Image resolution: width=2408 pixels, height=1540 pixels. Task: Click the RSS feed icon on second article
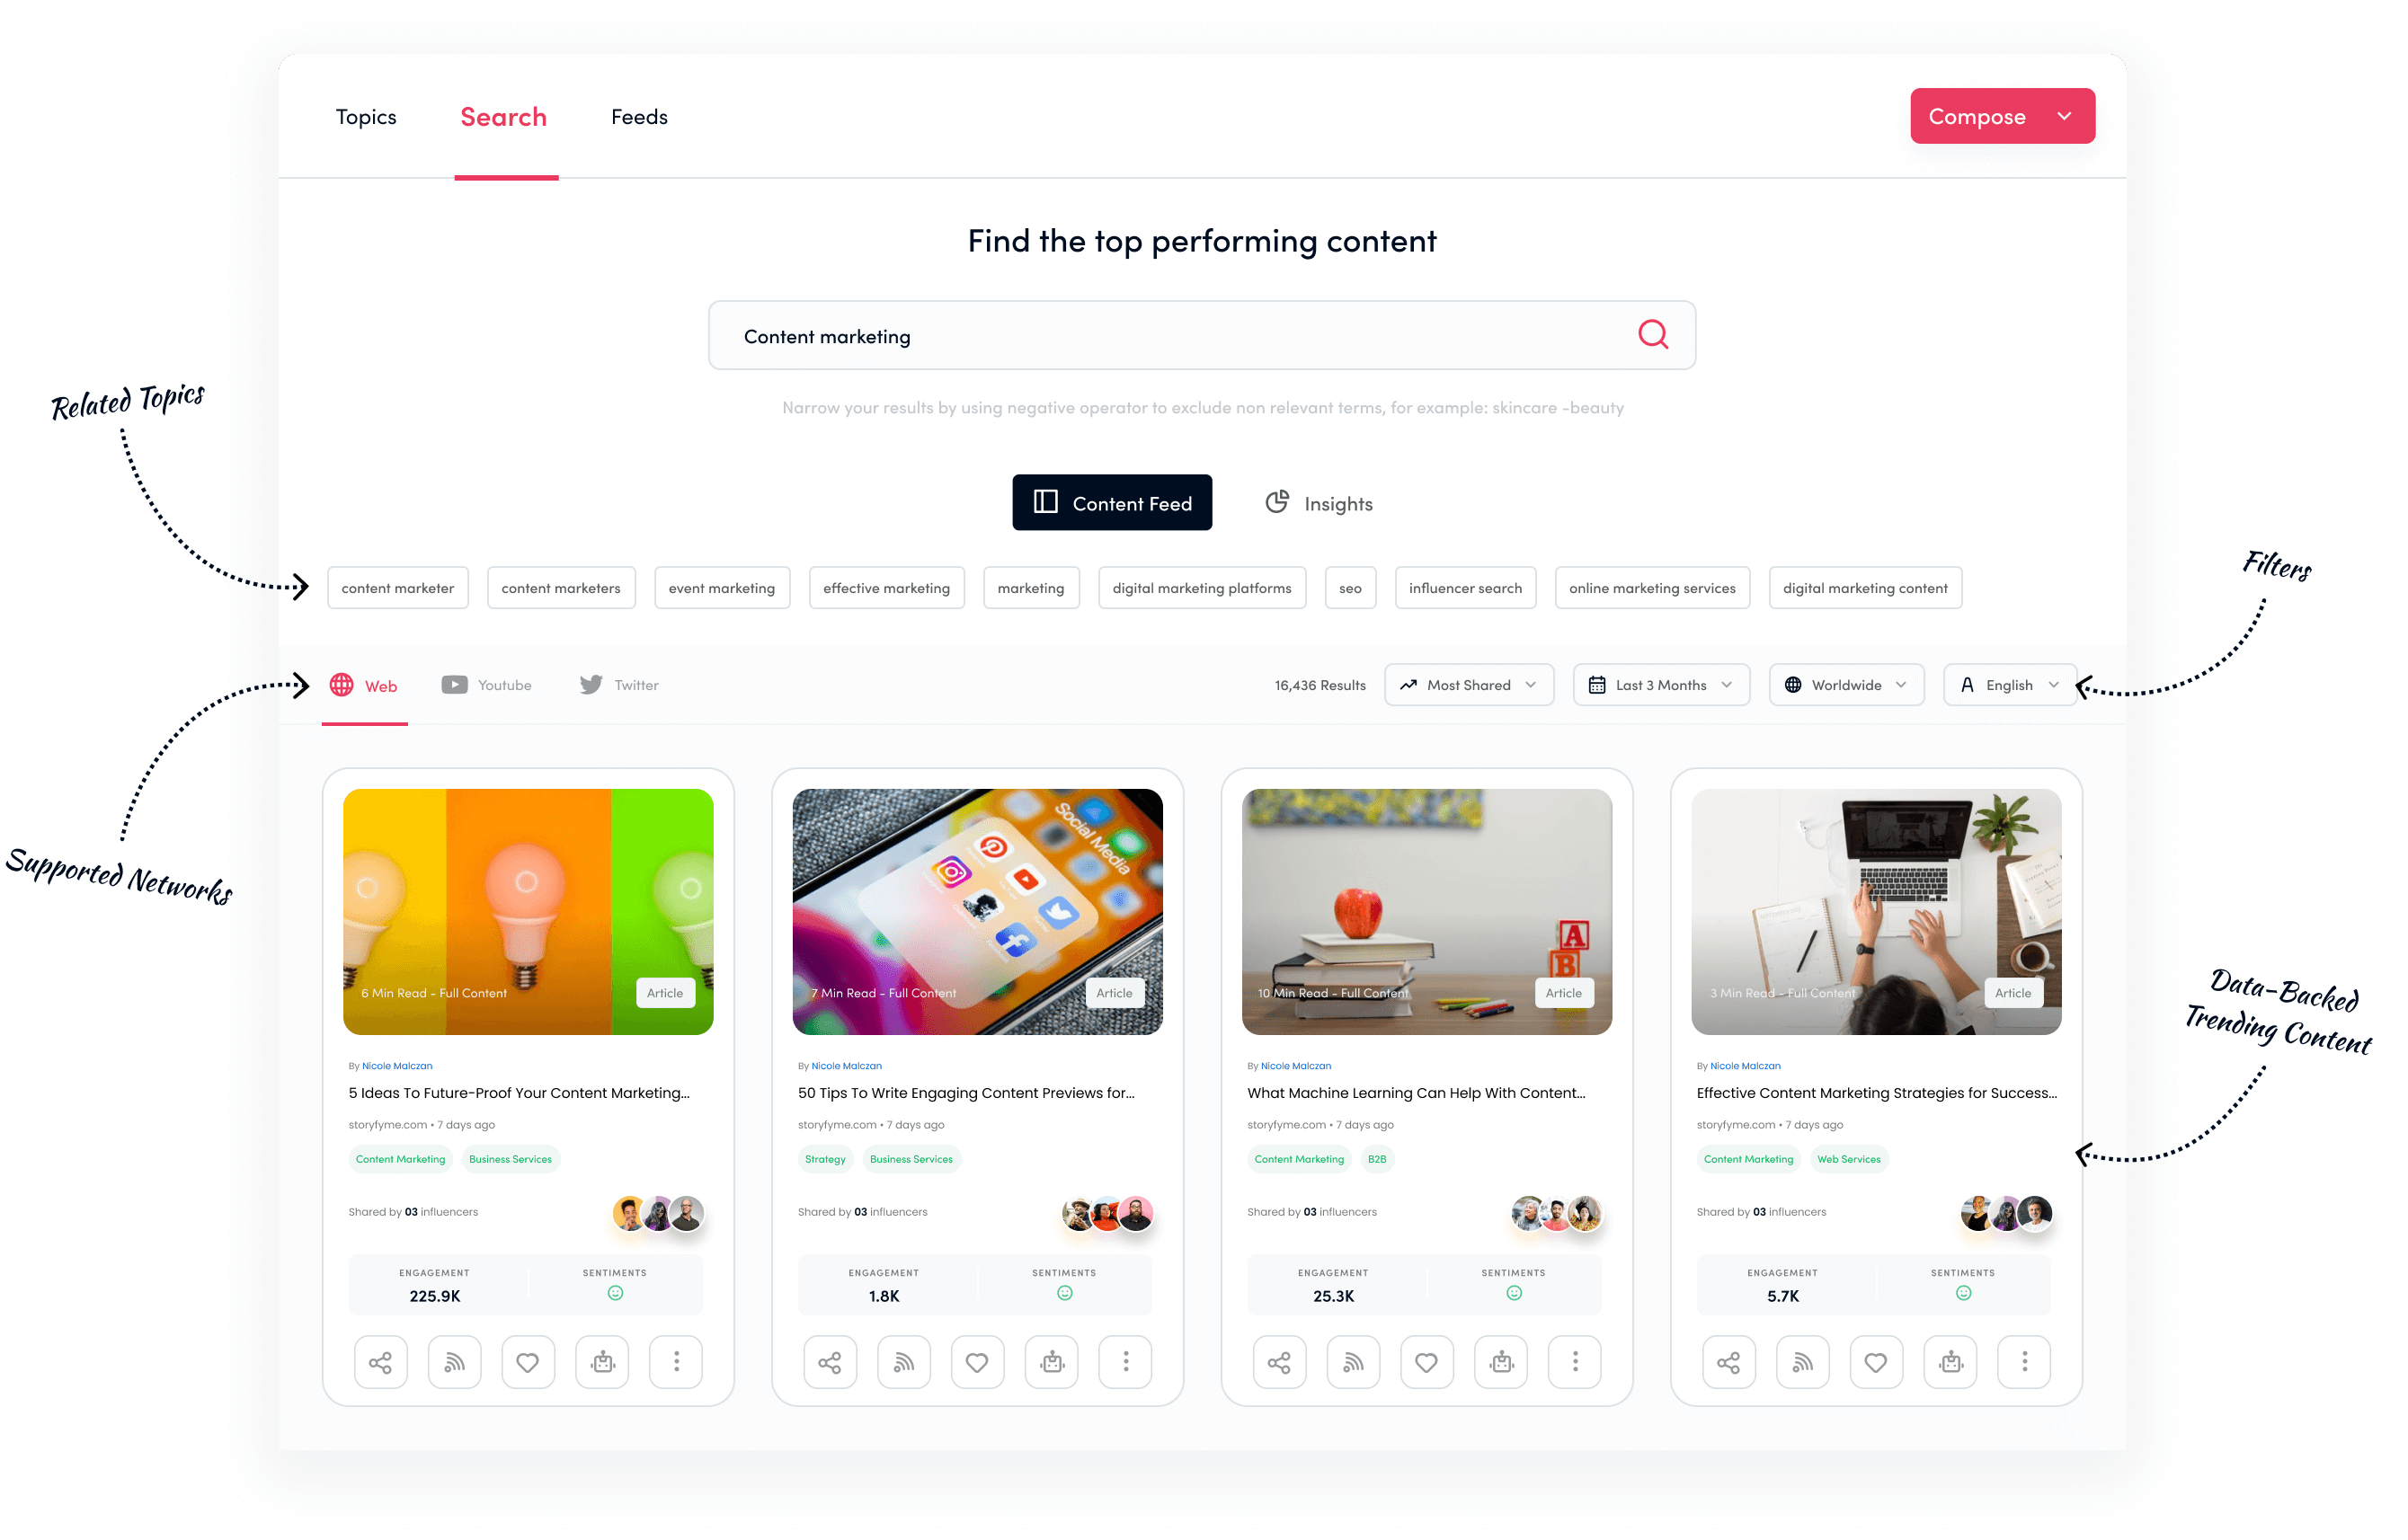click(901, 1359)
